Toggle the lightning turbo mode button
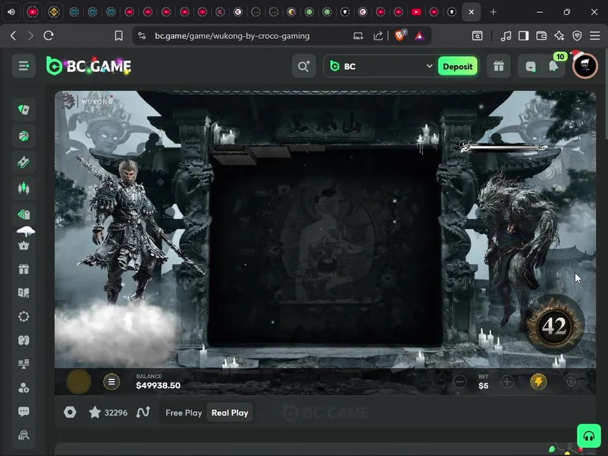 538,382
